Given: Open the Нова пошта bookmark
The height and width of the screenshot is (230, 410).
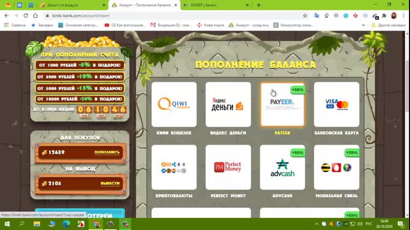Looking at the screenshot, I should click(211, 25).
